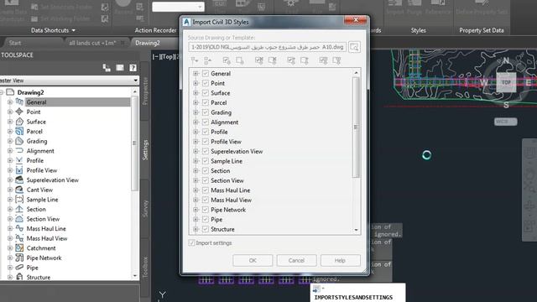Browse for source drawing file icon
The height and width of the screenshot is (302, 537).
pos(354,47)
